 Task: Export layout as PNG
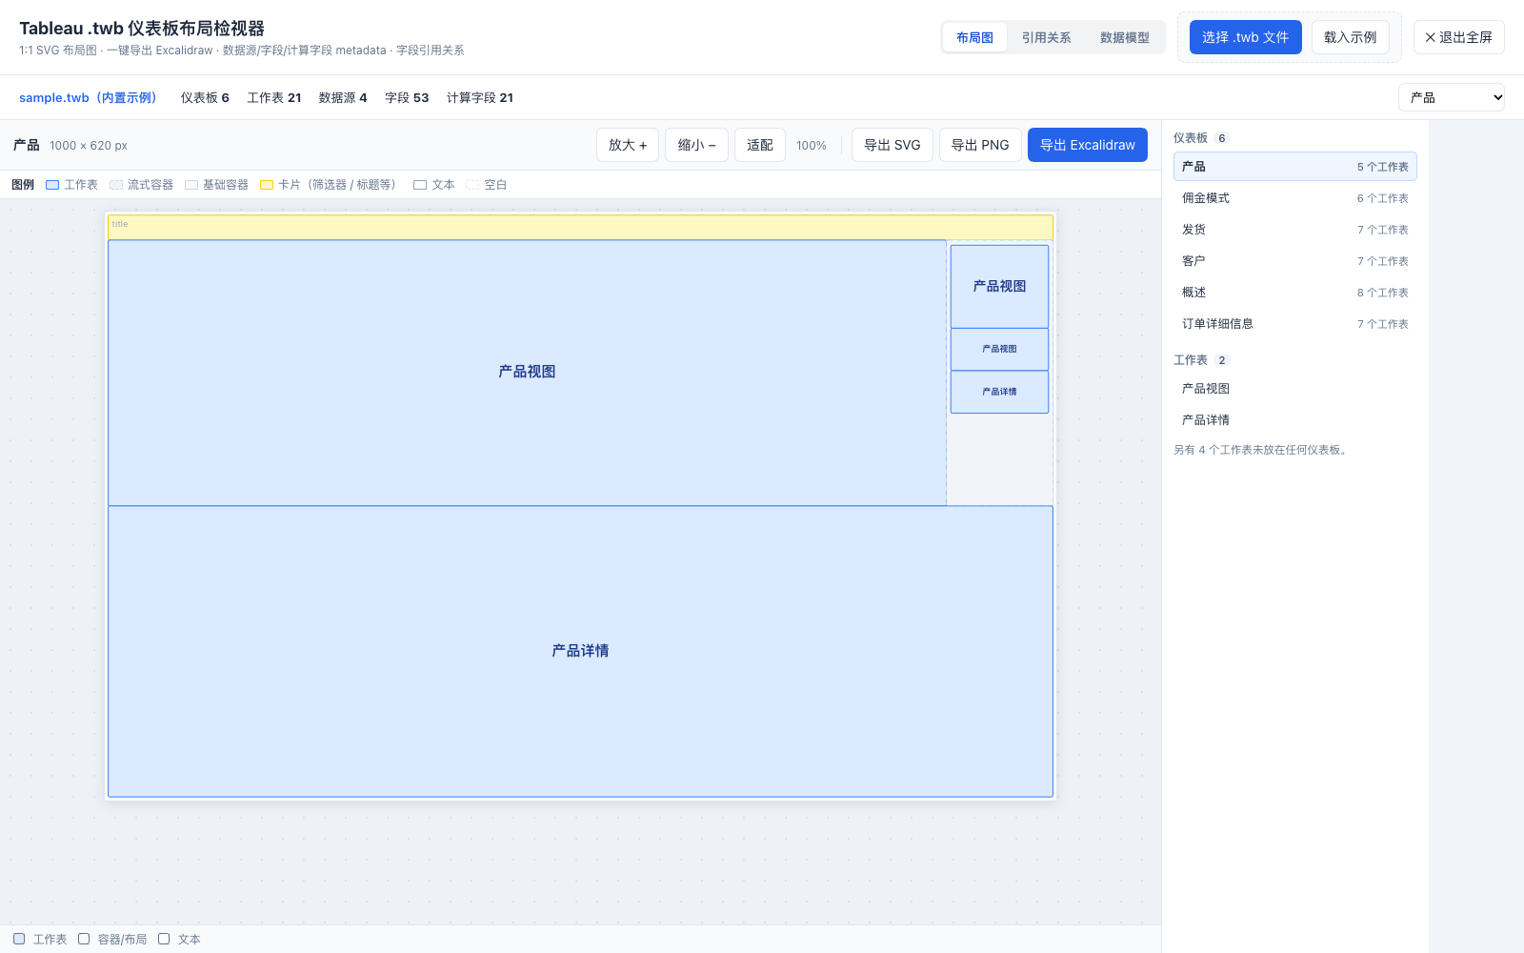pyautogui.click(x=980, y=145)
